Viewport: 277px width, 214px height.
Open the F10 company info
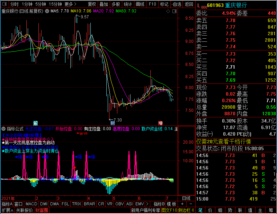[x=152, y=4]
